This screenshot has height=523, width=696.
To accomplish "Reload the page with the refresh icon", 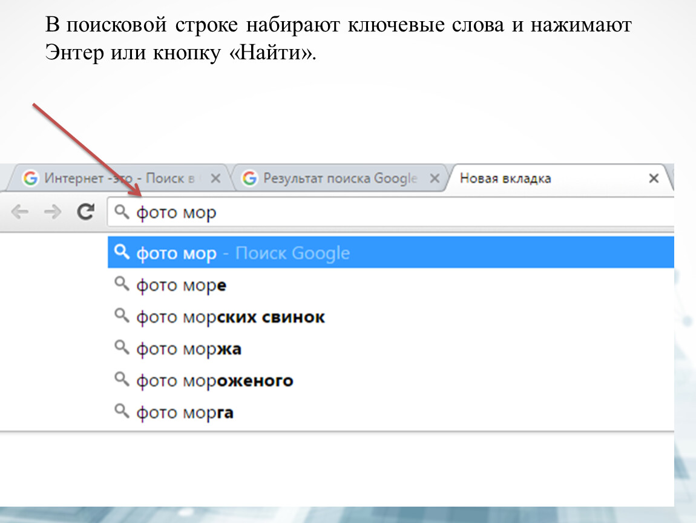I will point(86,212).
